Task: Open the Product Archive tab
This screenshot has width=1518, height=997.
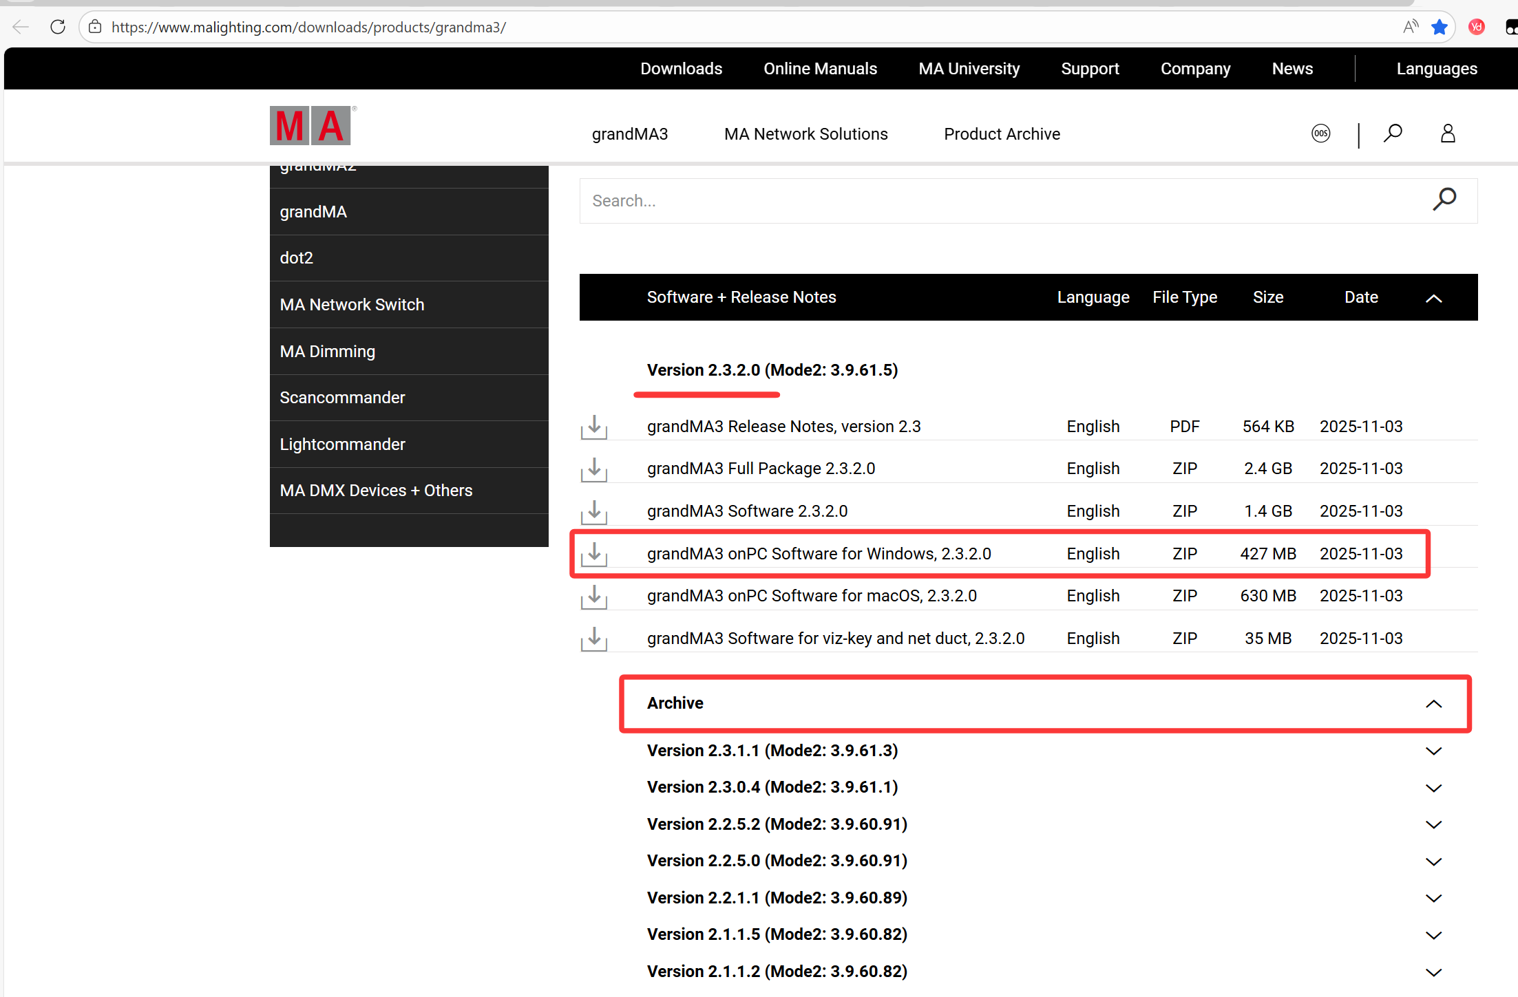Action: 1002,134
